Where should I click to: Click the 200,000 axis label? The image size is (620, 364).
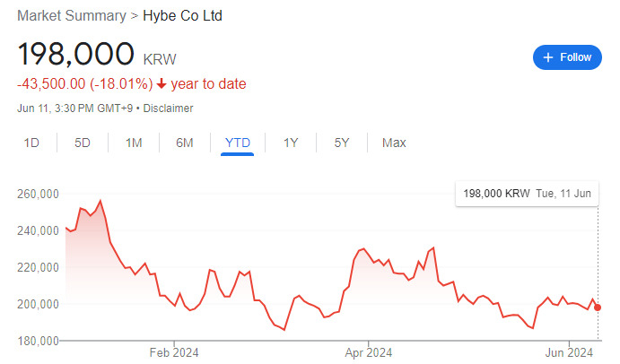38,304
